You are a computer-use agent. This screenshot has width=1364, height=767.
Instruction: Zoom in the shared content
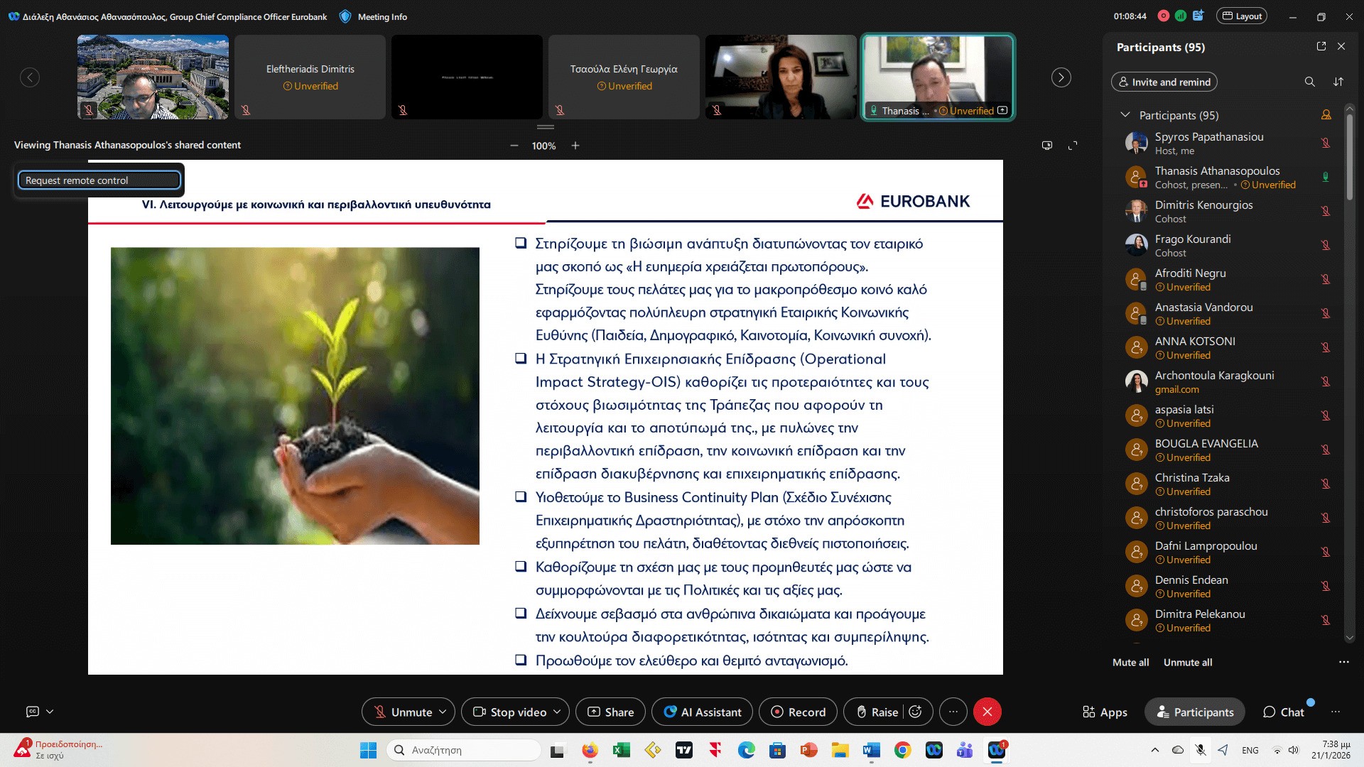click(x=575, y=146)
